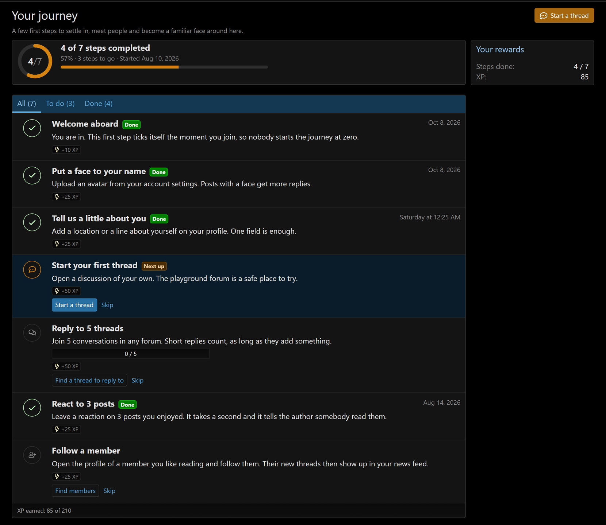Skip the Reply to 5 threads step
The height and width of the screenshot is (525, 606).
137,380
